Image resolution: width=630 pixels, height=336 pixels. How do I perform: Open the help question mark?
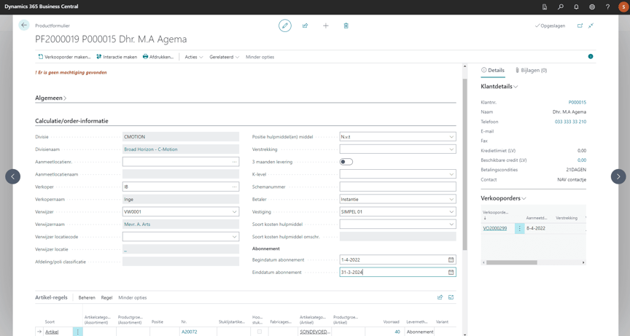coord(607,7)
